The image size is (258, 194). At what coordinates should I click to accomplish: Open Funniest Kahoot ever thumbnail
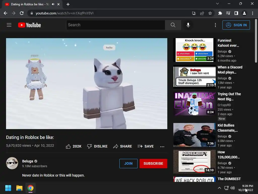pos(195,50)
